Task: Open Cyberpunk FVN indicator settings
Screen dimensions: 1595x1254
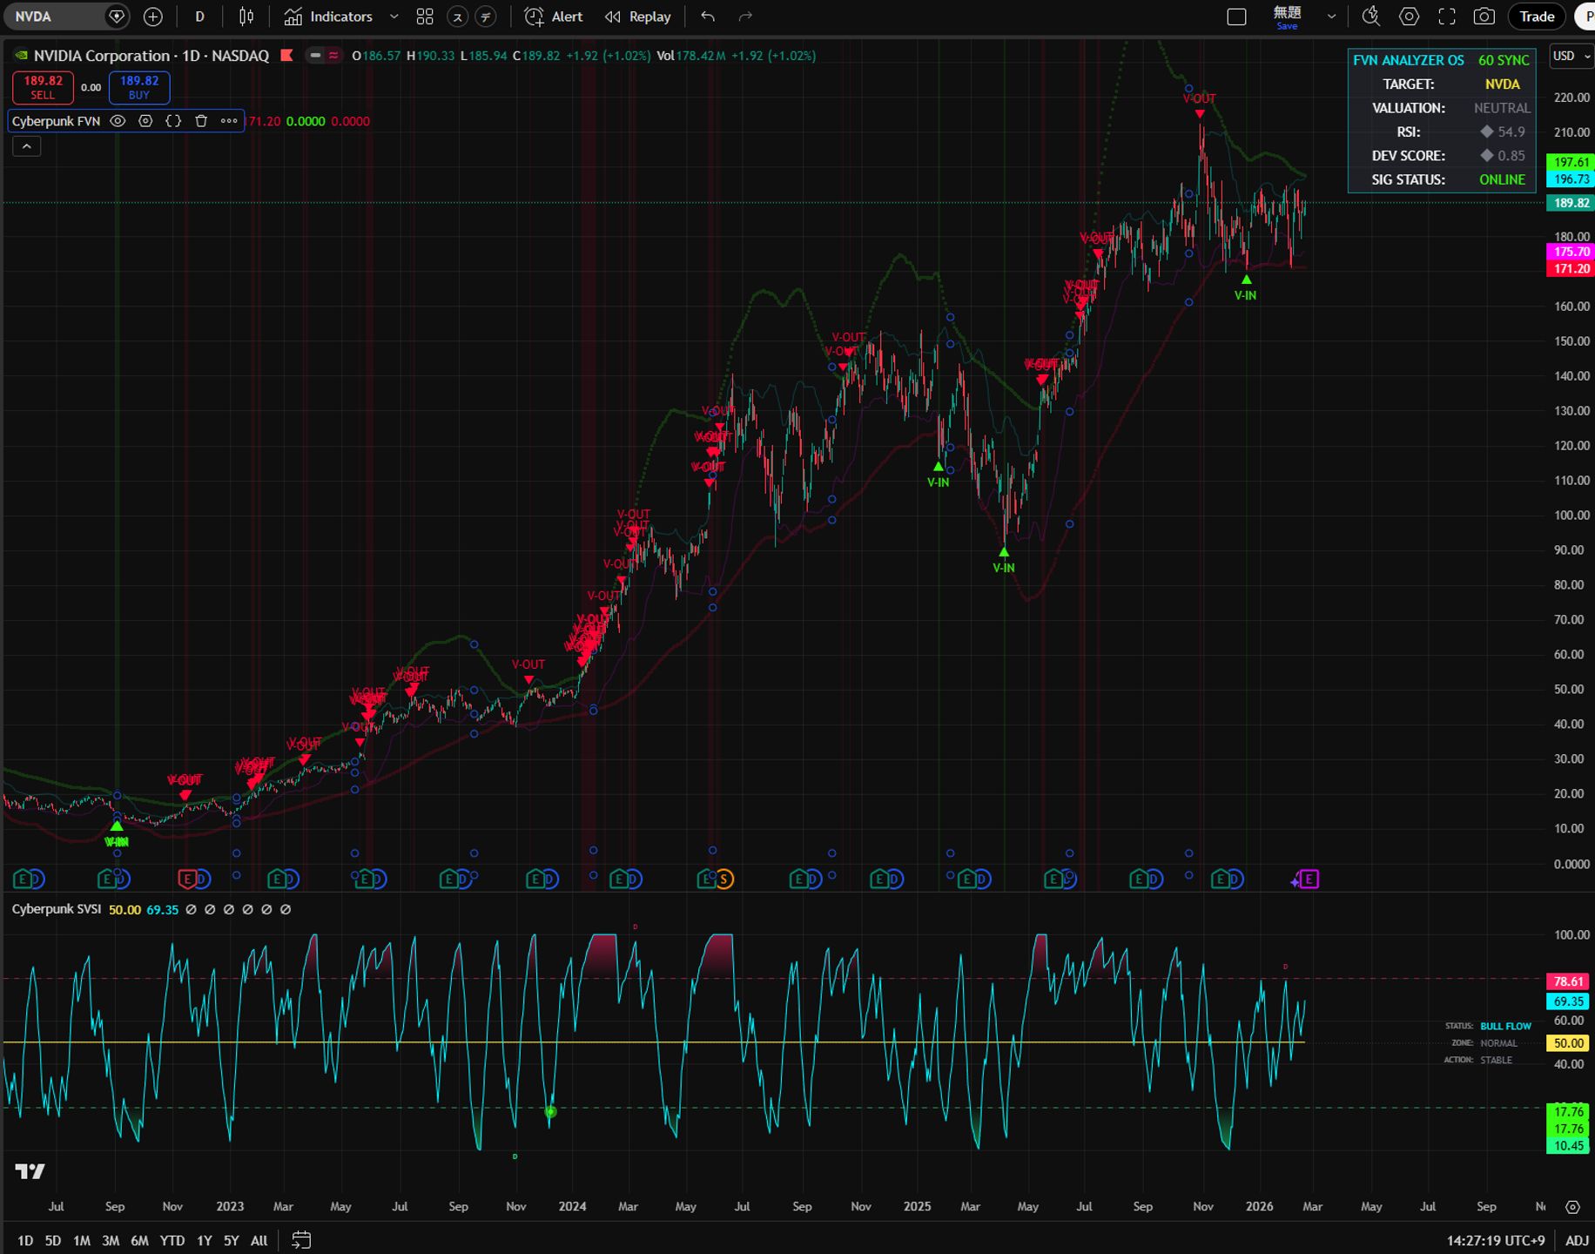Action: point(145,121)
